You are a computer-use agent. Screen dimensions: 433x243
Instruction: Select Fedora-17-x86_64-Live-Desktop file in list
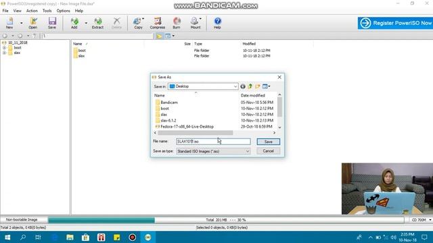point(185,127)
